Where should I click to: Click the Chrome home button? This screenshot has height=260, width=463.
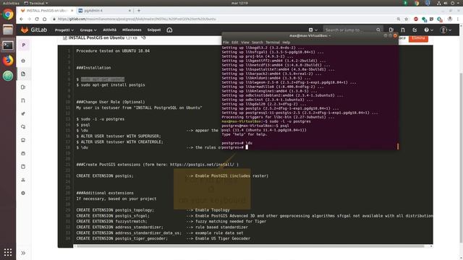pyautogui.click(x=45, y=19)
